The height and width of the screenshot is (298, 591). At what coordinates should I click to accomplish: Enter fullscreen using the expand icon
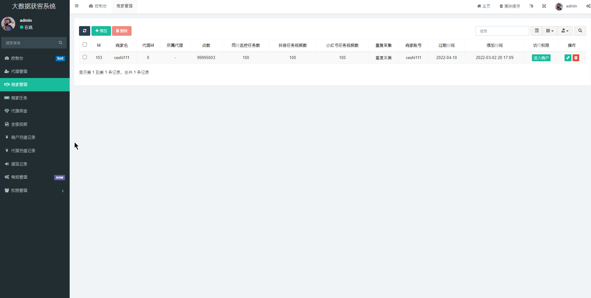(544, 6)
